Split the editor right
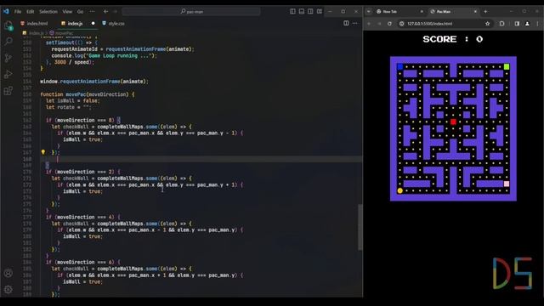The width and height of the screenshot is (544, 306). tap(346, 23)
